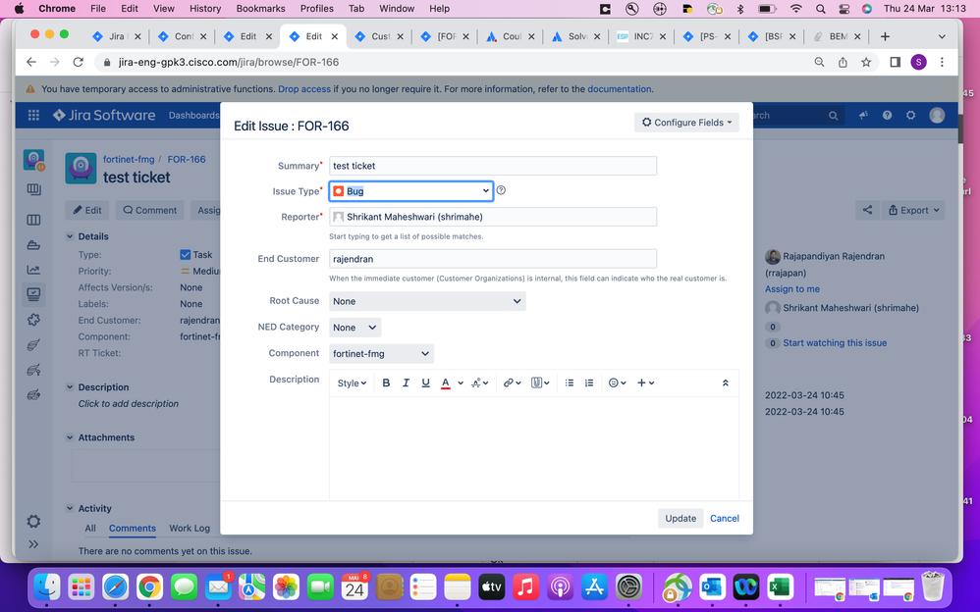Click the Edit issue button

[86, 210]
